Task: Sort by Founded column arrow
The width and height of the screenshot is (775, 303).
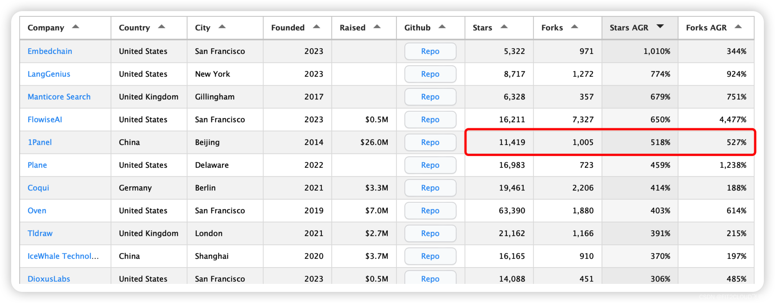Action: point(316,27)
